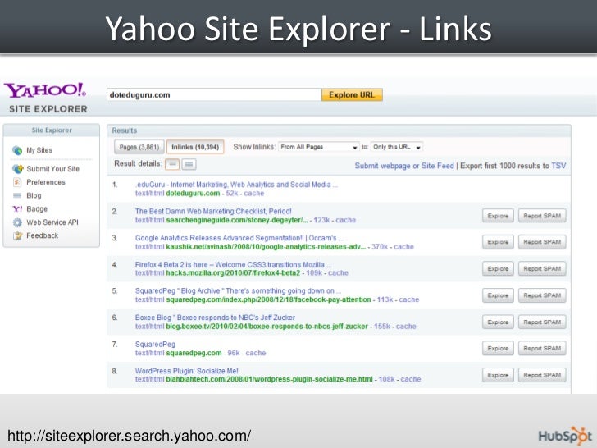Click Explore for squaredpeg.com 96k result
The image size is (597, 448).
tap(498, 348)
